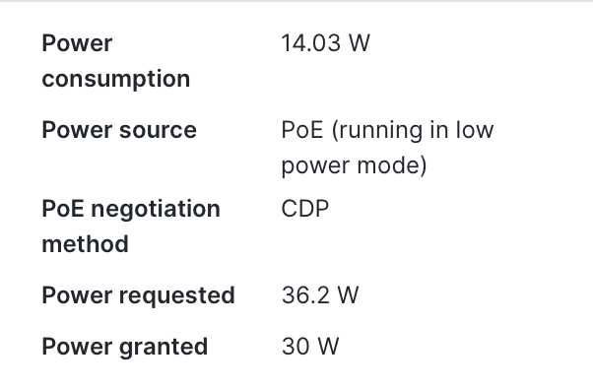Click the word 'source' in Power source

(x=158, y=131)
